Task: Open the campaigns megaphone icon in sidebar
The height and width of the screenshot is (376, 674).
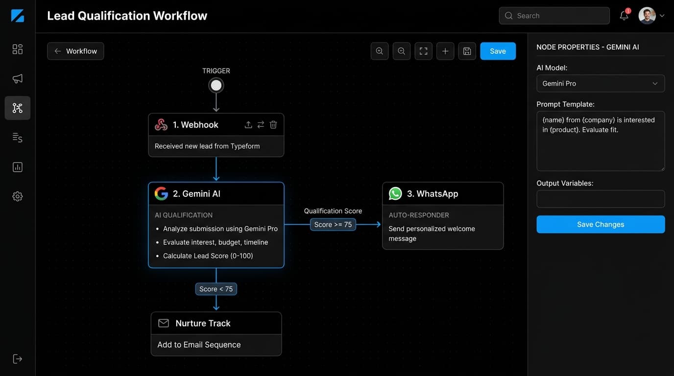Action: click(x=18, y=79)
